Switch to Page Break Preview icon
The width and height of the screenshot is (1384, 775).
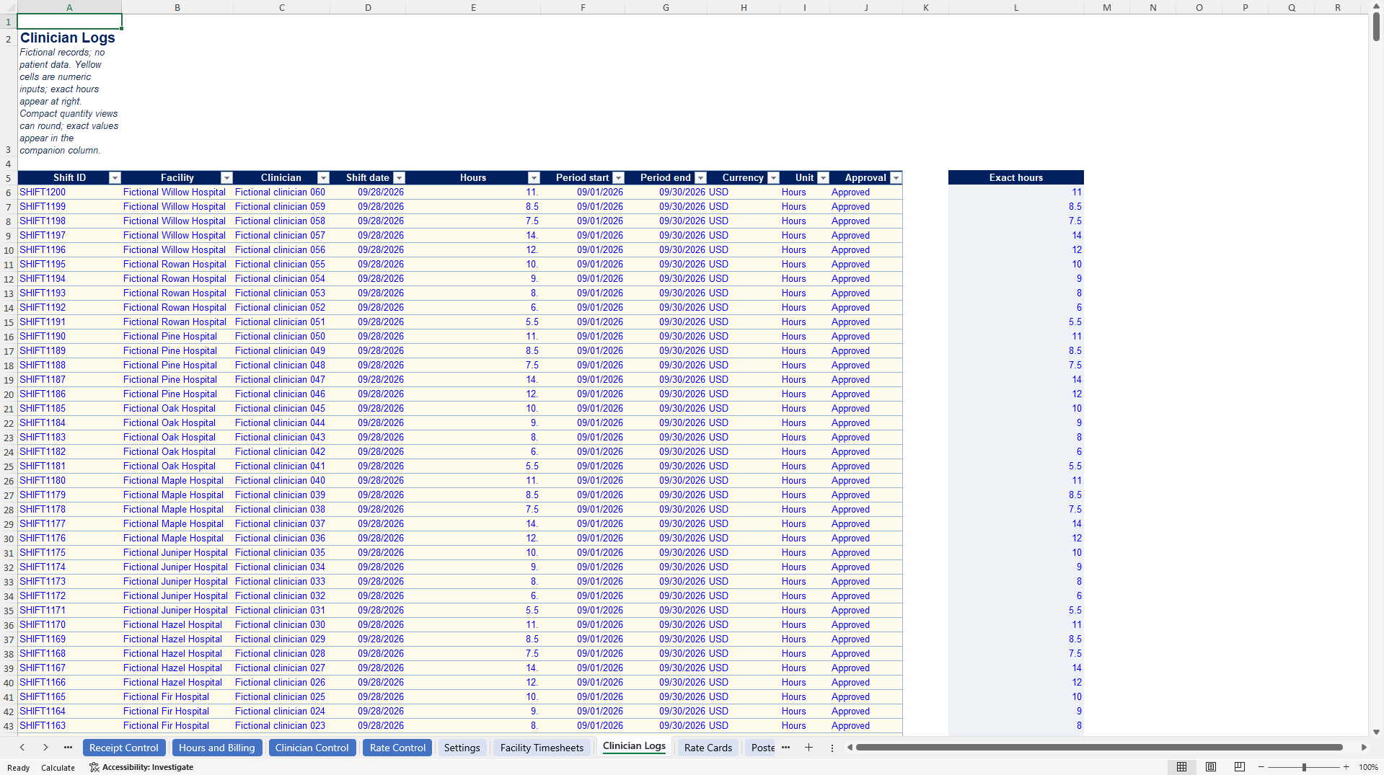[x=1240, y=767]
